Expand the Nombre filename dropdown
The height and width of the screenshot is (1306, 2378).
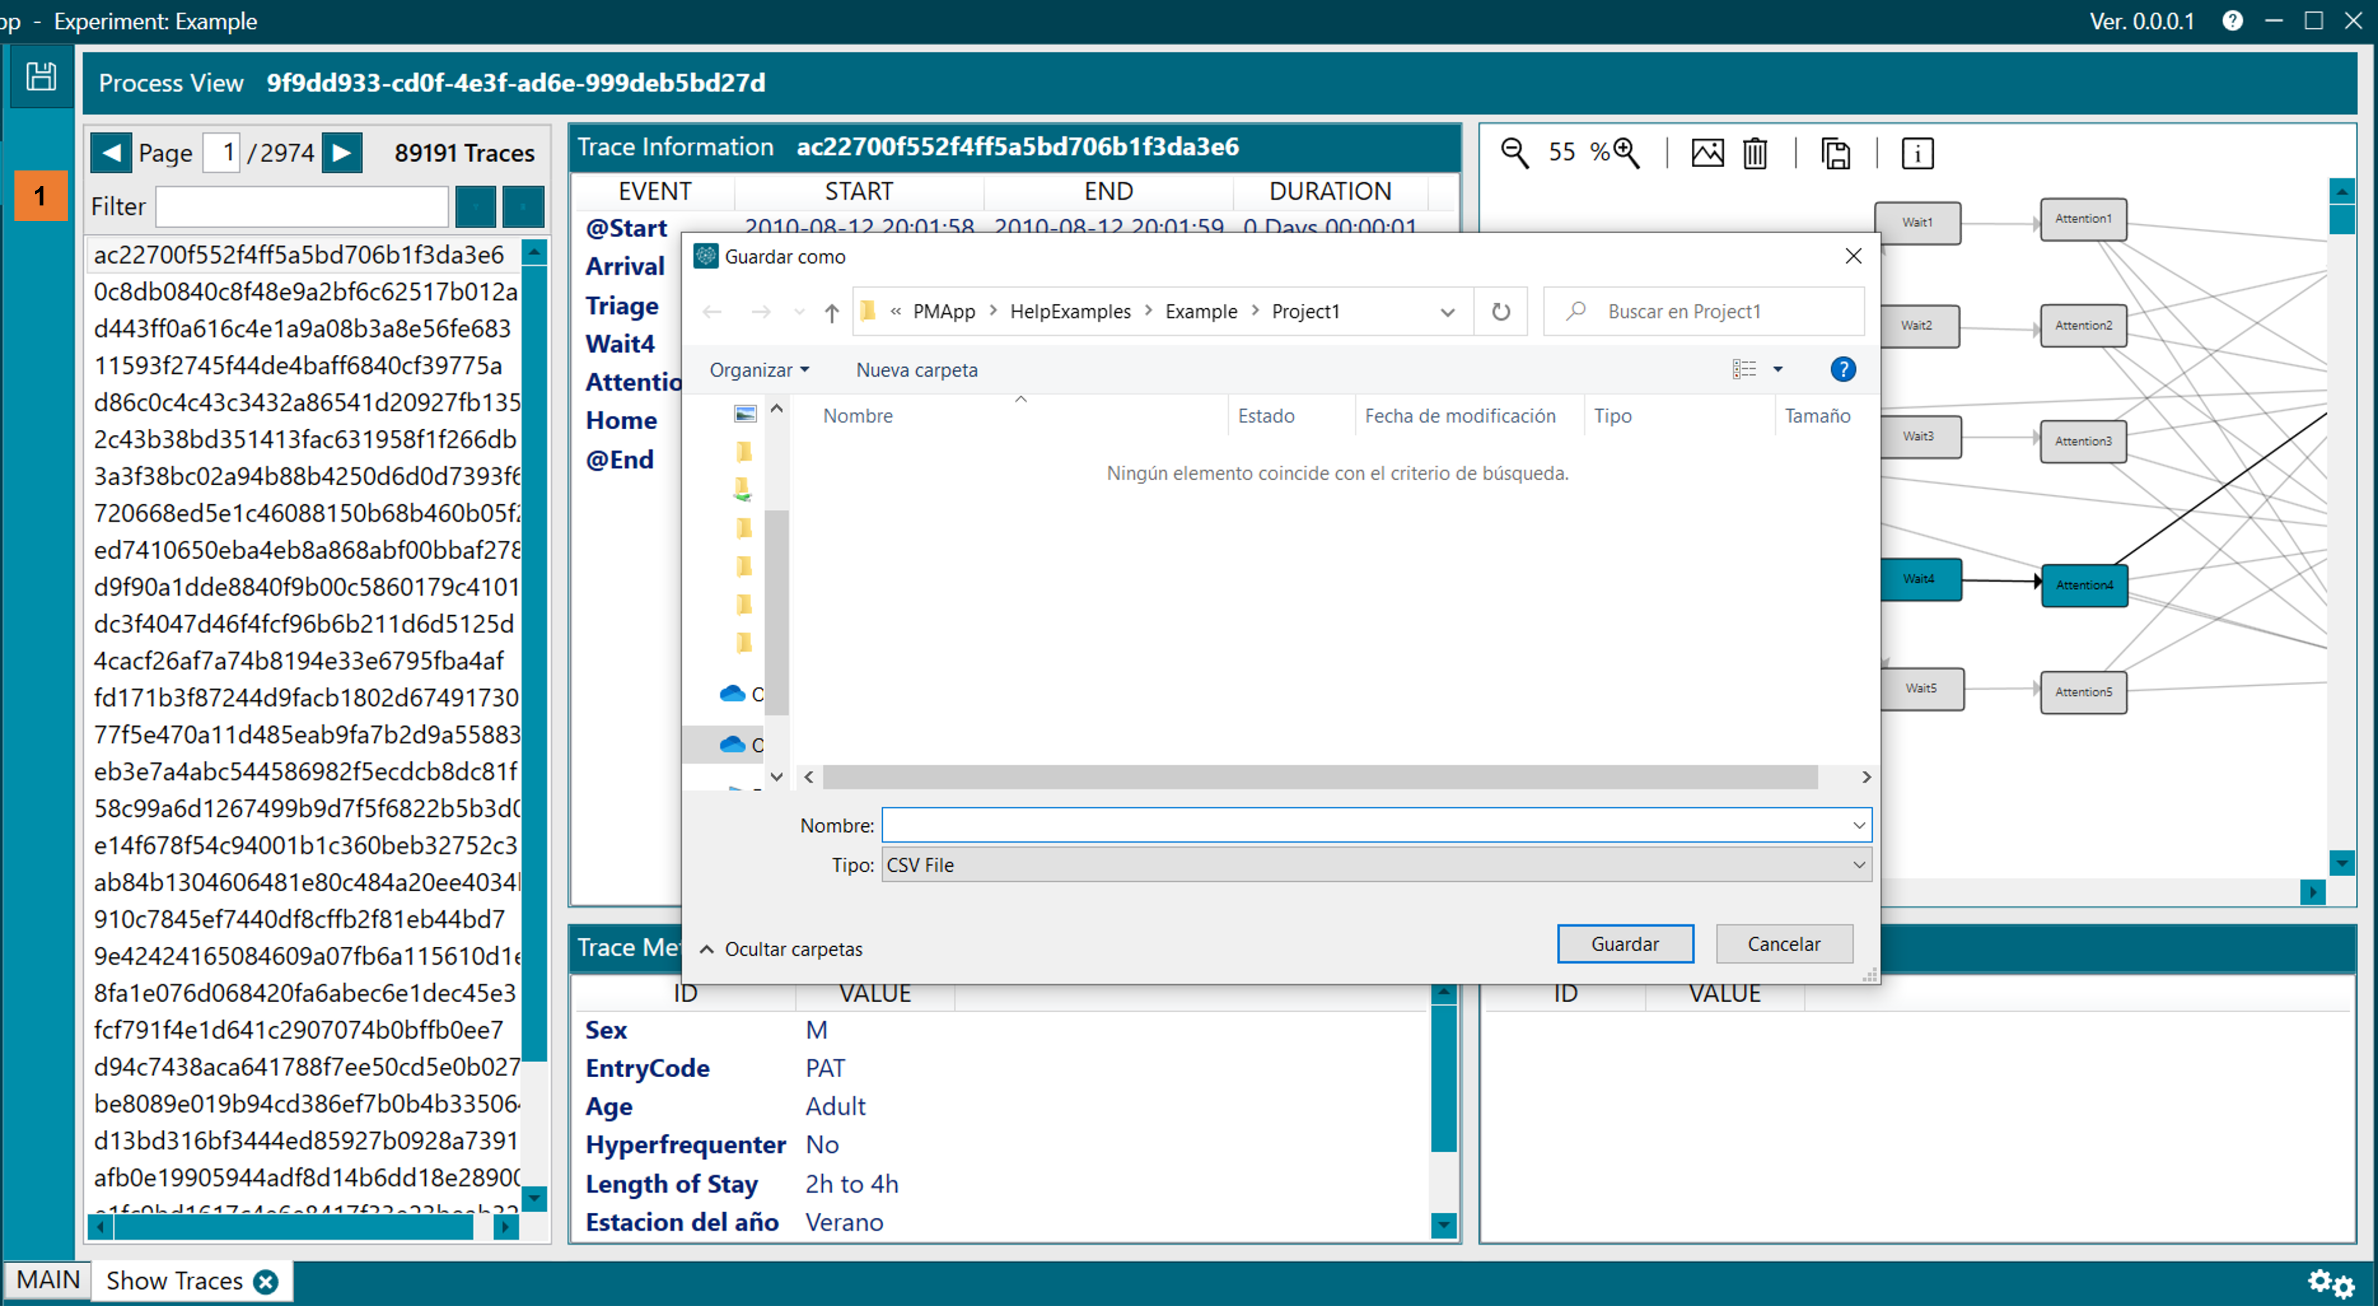pos(1859,825)
